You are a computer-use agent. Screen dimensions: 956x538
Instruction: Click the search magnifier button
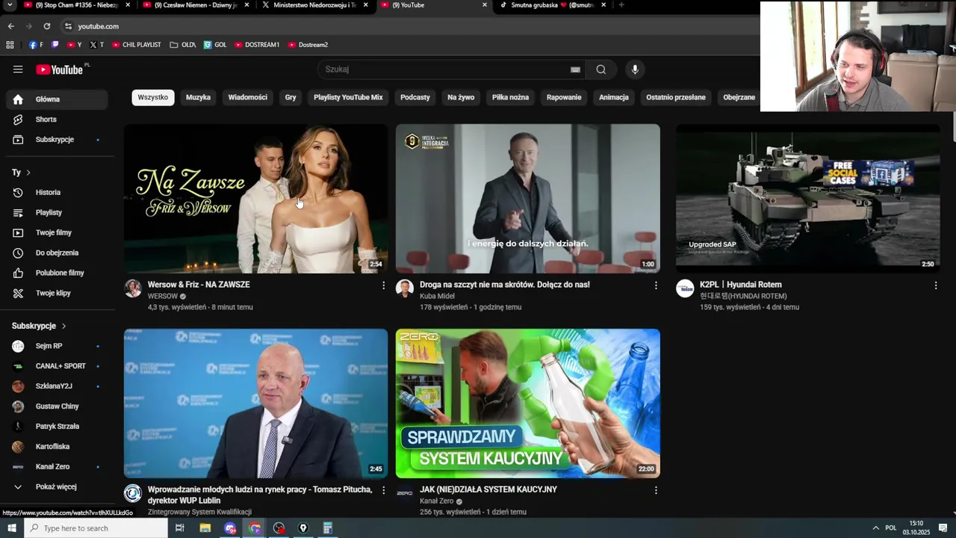(x=601, y=69)
